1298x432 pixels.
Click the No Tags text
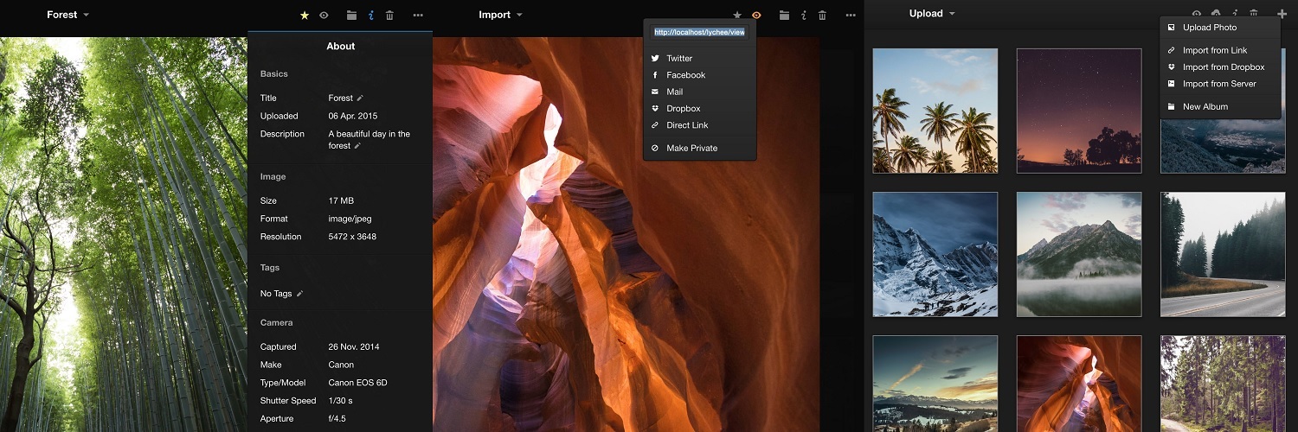click(x=276, y=294)
